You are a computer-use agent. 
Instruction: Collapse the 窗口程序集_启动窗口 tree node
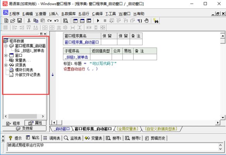6,46
